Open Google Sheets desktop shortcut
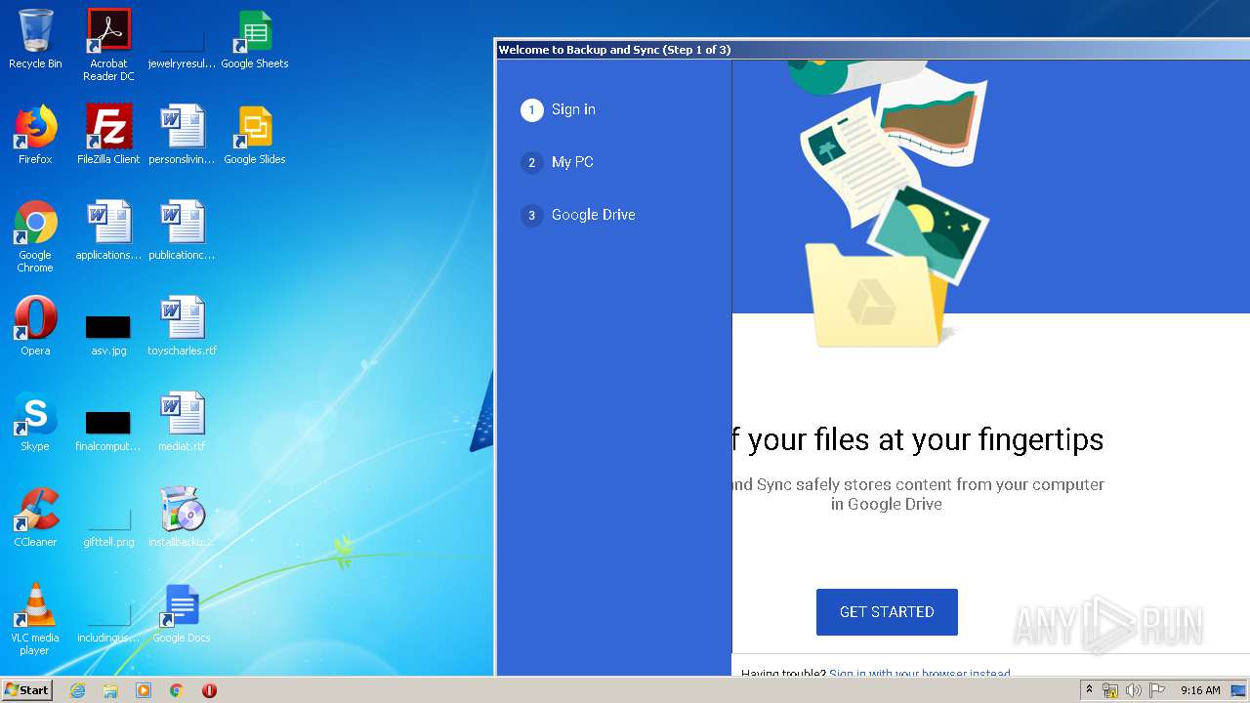This screenshot has width=1250, height=703. [254, 39]
